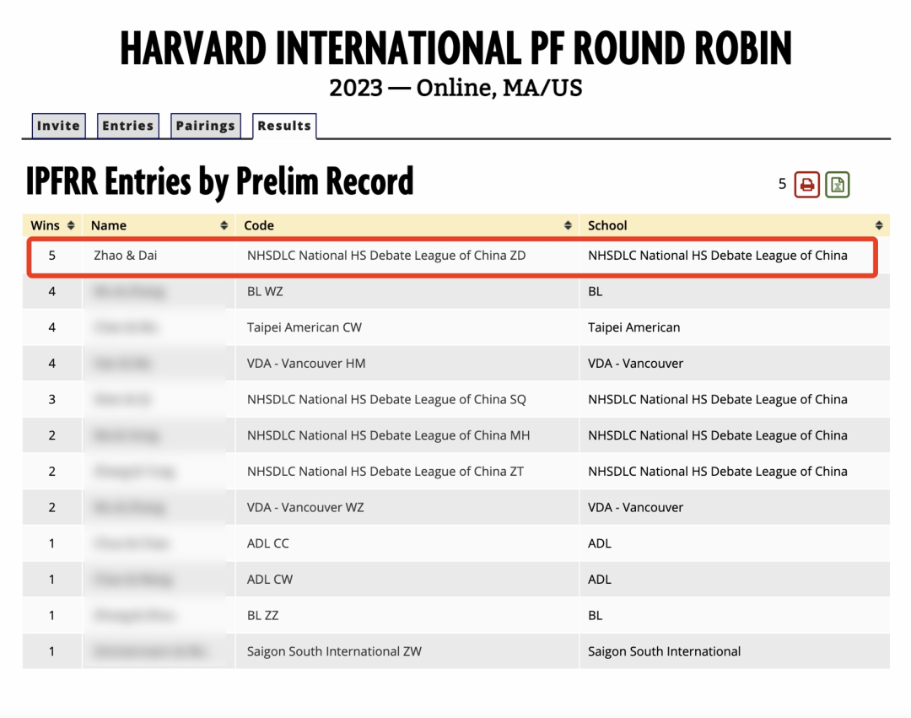Click the Zhao & Dai entry name
The height and width of the screenshot is (718, 911).
click(125, 255)
